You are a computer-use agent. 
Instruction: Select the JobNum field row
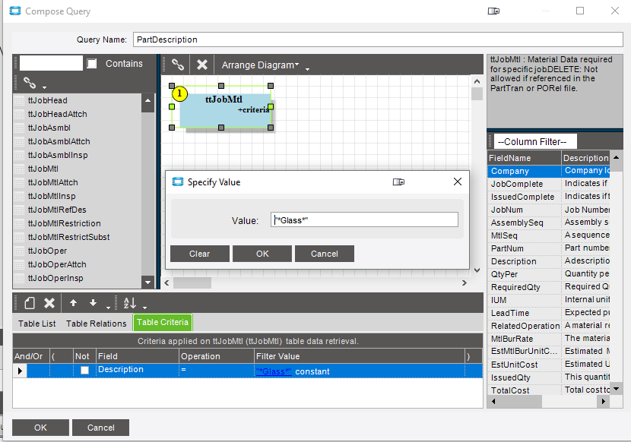pyautogui.click(x=548, y=210)
